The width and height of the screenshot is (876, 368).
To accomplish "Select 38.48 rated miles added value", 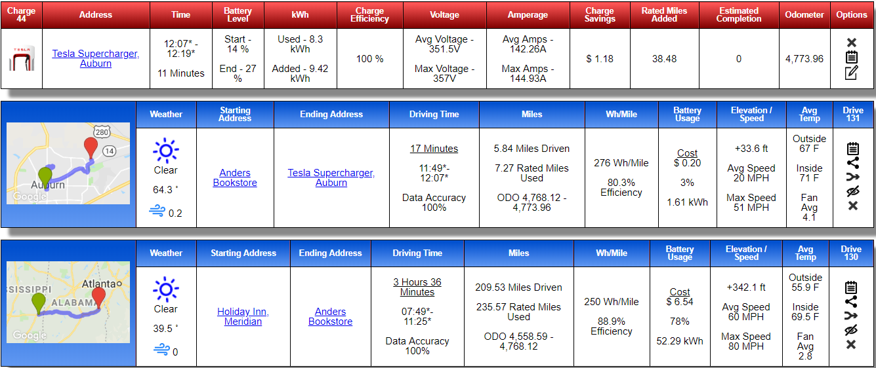I will [x=664, y=59].
